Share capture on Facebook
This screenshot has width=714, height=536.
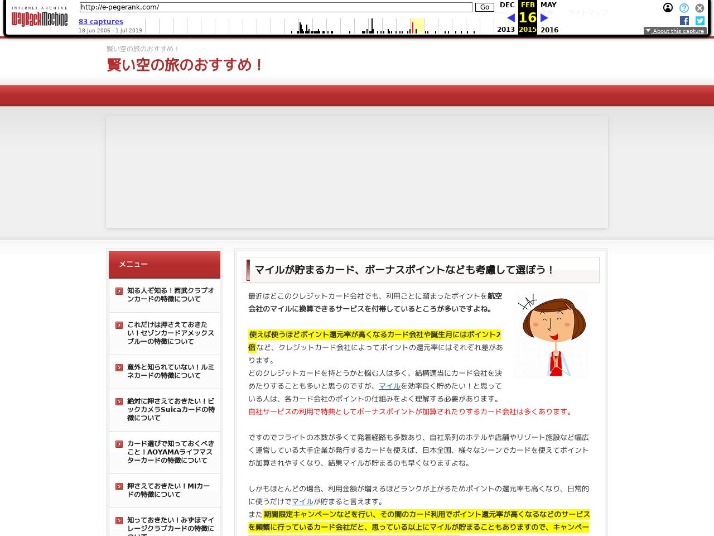684,21
